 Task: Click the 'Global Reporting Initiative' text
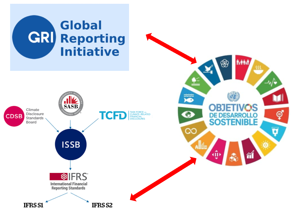point(93,38)
